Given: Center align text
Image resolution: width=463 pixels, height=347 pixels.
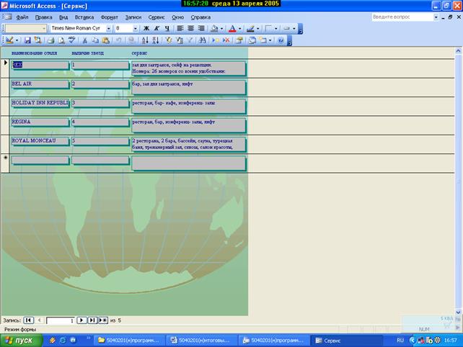Looking at the screenshot, I should tap(190, 28).
